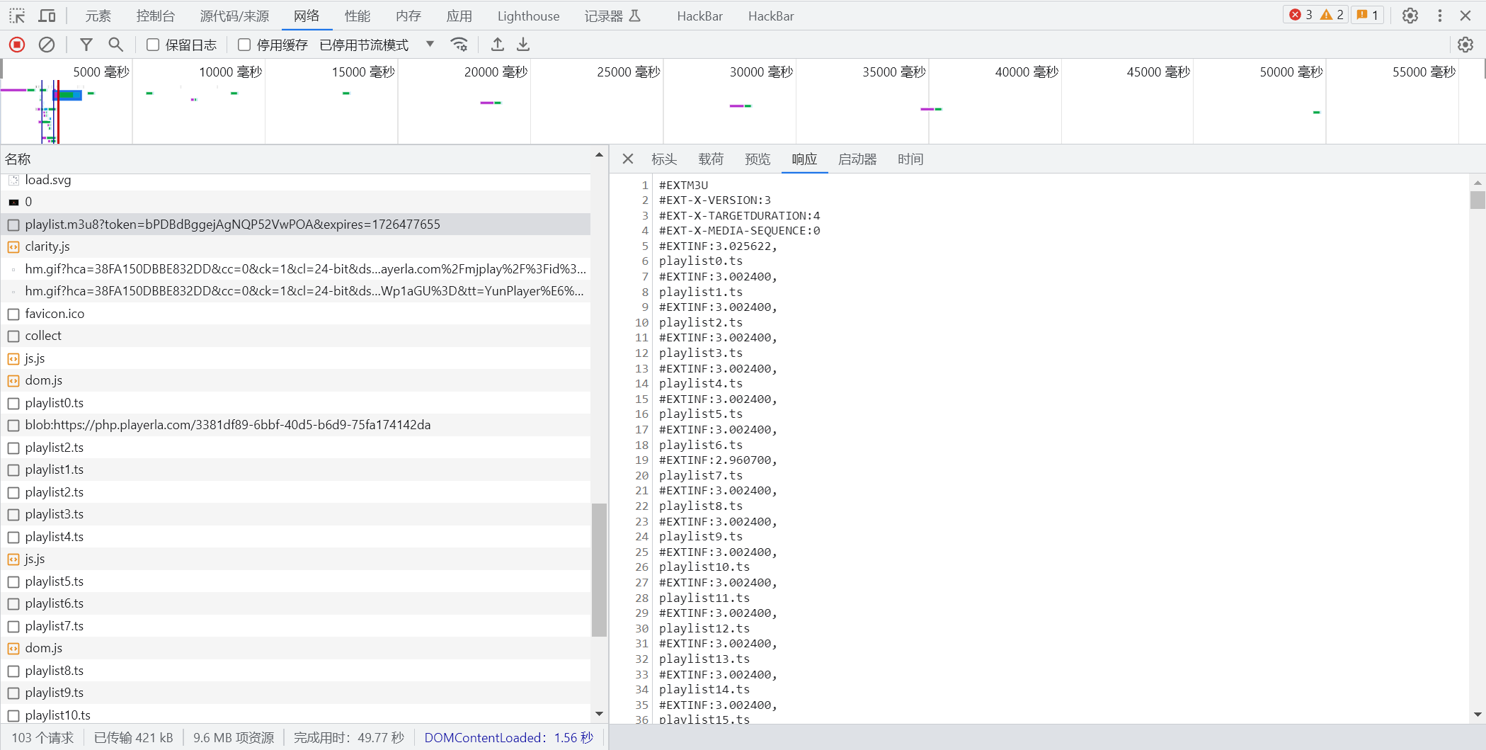
Task: Switch to the 内存 panel tab
Action: 408,16
